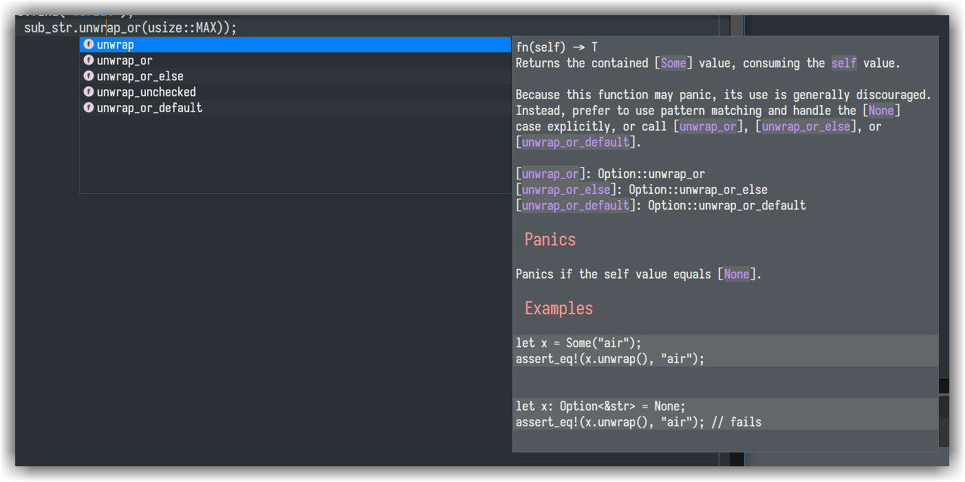
Task: Click the None link in the Panics sentence
Action: pos(737,274)
